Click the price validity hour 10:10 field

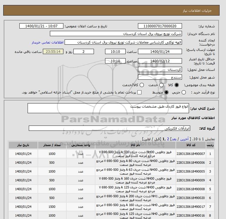click(115, 61)
